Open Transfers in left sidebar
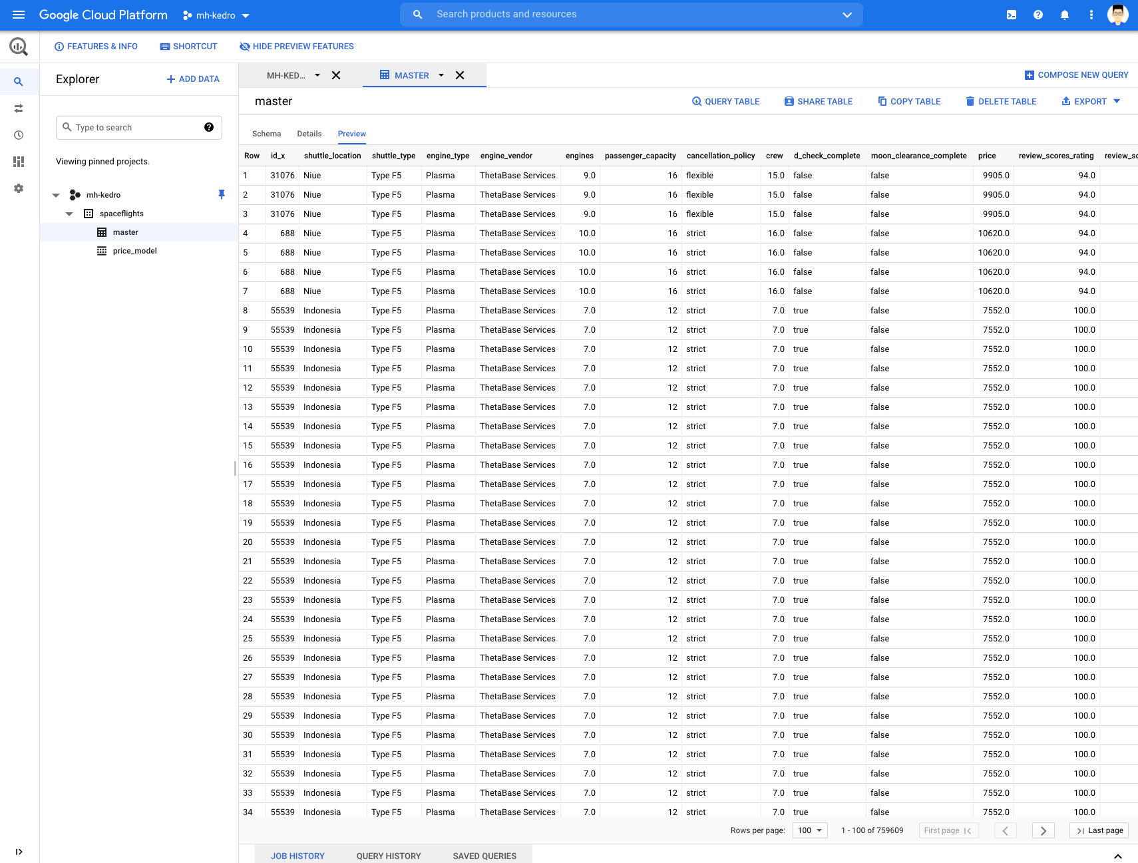Image resolution: width=1138 pixels, height=863 pixels. (x=19, y=108)
